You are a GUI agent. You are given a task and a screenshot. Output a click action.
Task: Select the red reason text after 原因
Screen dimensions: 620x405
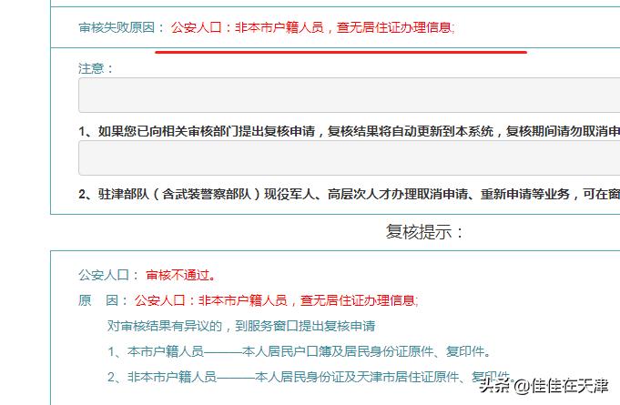click(277, 300)
